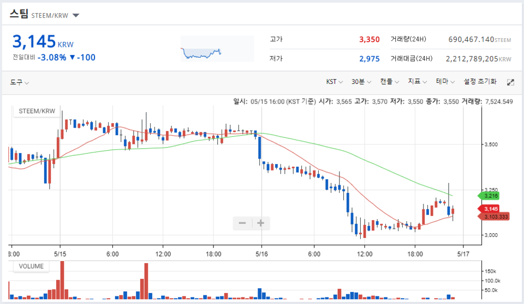Click the high price value 3,350
Image resolution: width=524 pixels, height=304 pixels.
(370, 39)
